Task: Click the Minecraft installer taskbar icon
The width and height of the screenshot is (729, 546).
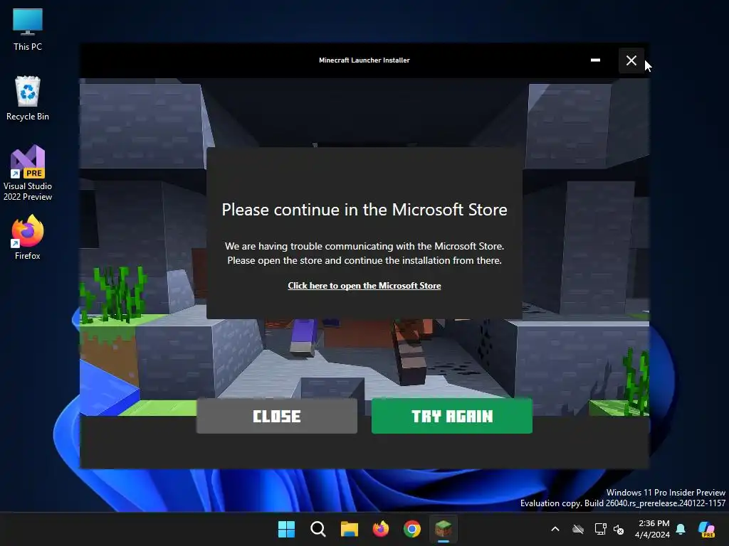Action: [x=444, y=529]
